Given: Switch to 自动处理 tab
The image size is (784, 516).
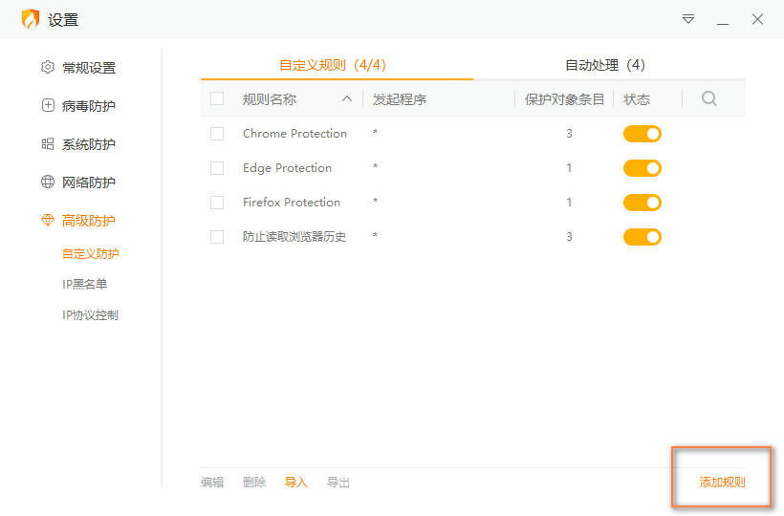Looking at the screenshot, I should coord(605,65).
